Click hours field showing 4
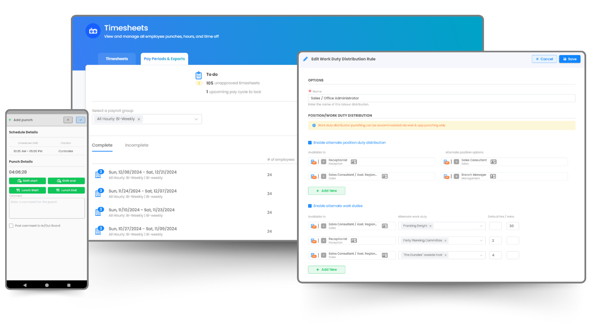The height and width of the screenshot is (334, 594). point(495,255)
